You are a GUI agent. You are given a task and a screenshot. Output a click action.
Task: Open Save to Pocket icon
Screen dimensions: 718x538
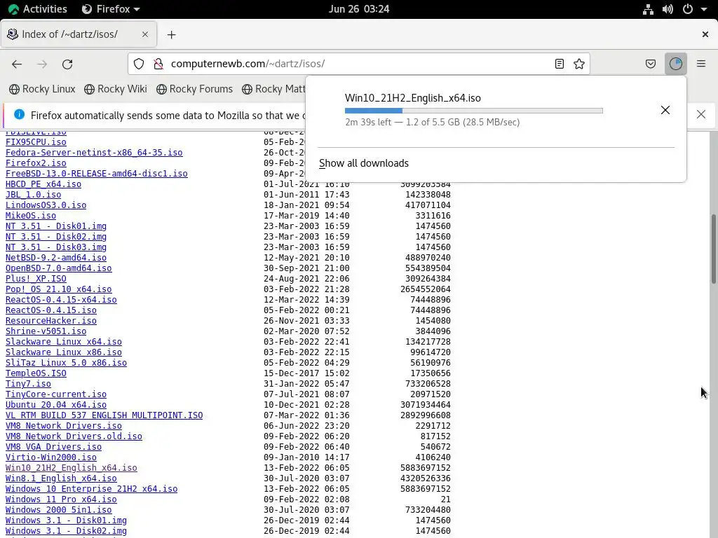pyautogui.click(x=651, y=64)
